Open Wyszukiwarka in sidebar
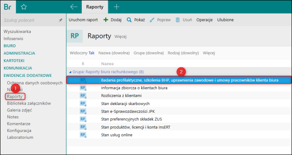292x155 pixels. point(17,32)
